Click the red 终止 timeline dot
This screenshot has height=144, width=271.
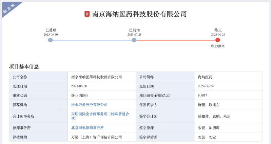tap(218, 40)
